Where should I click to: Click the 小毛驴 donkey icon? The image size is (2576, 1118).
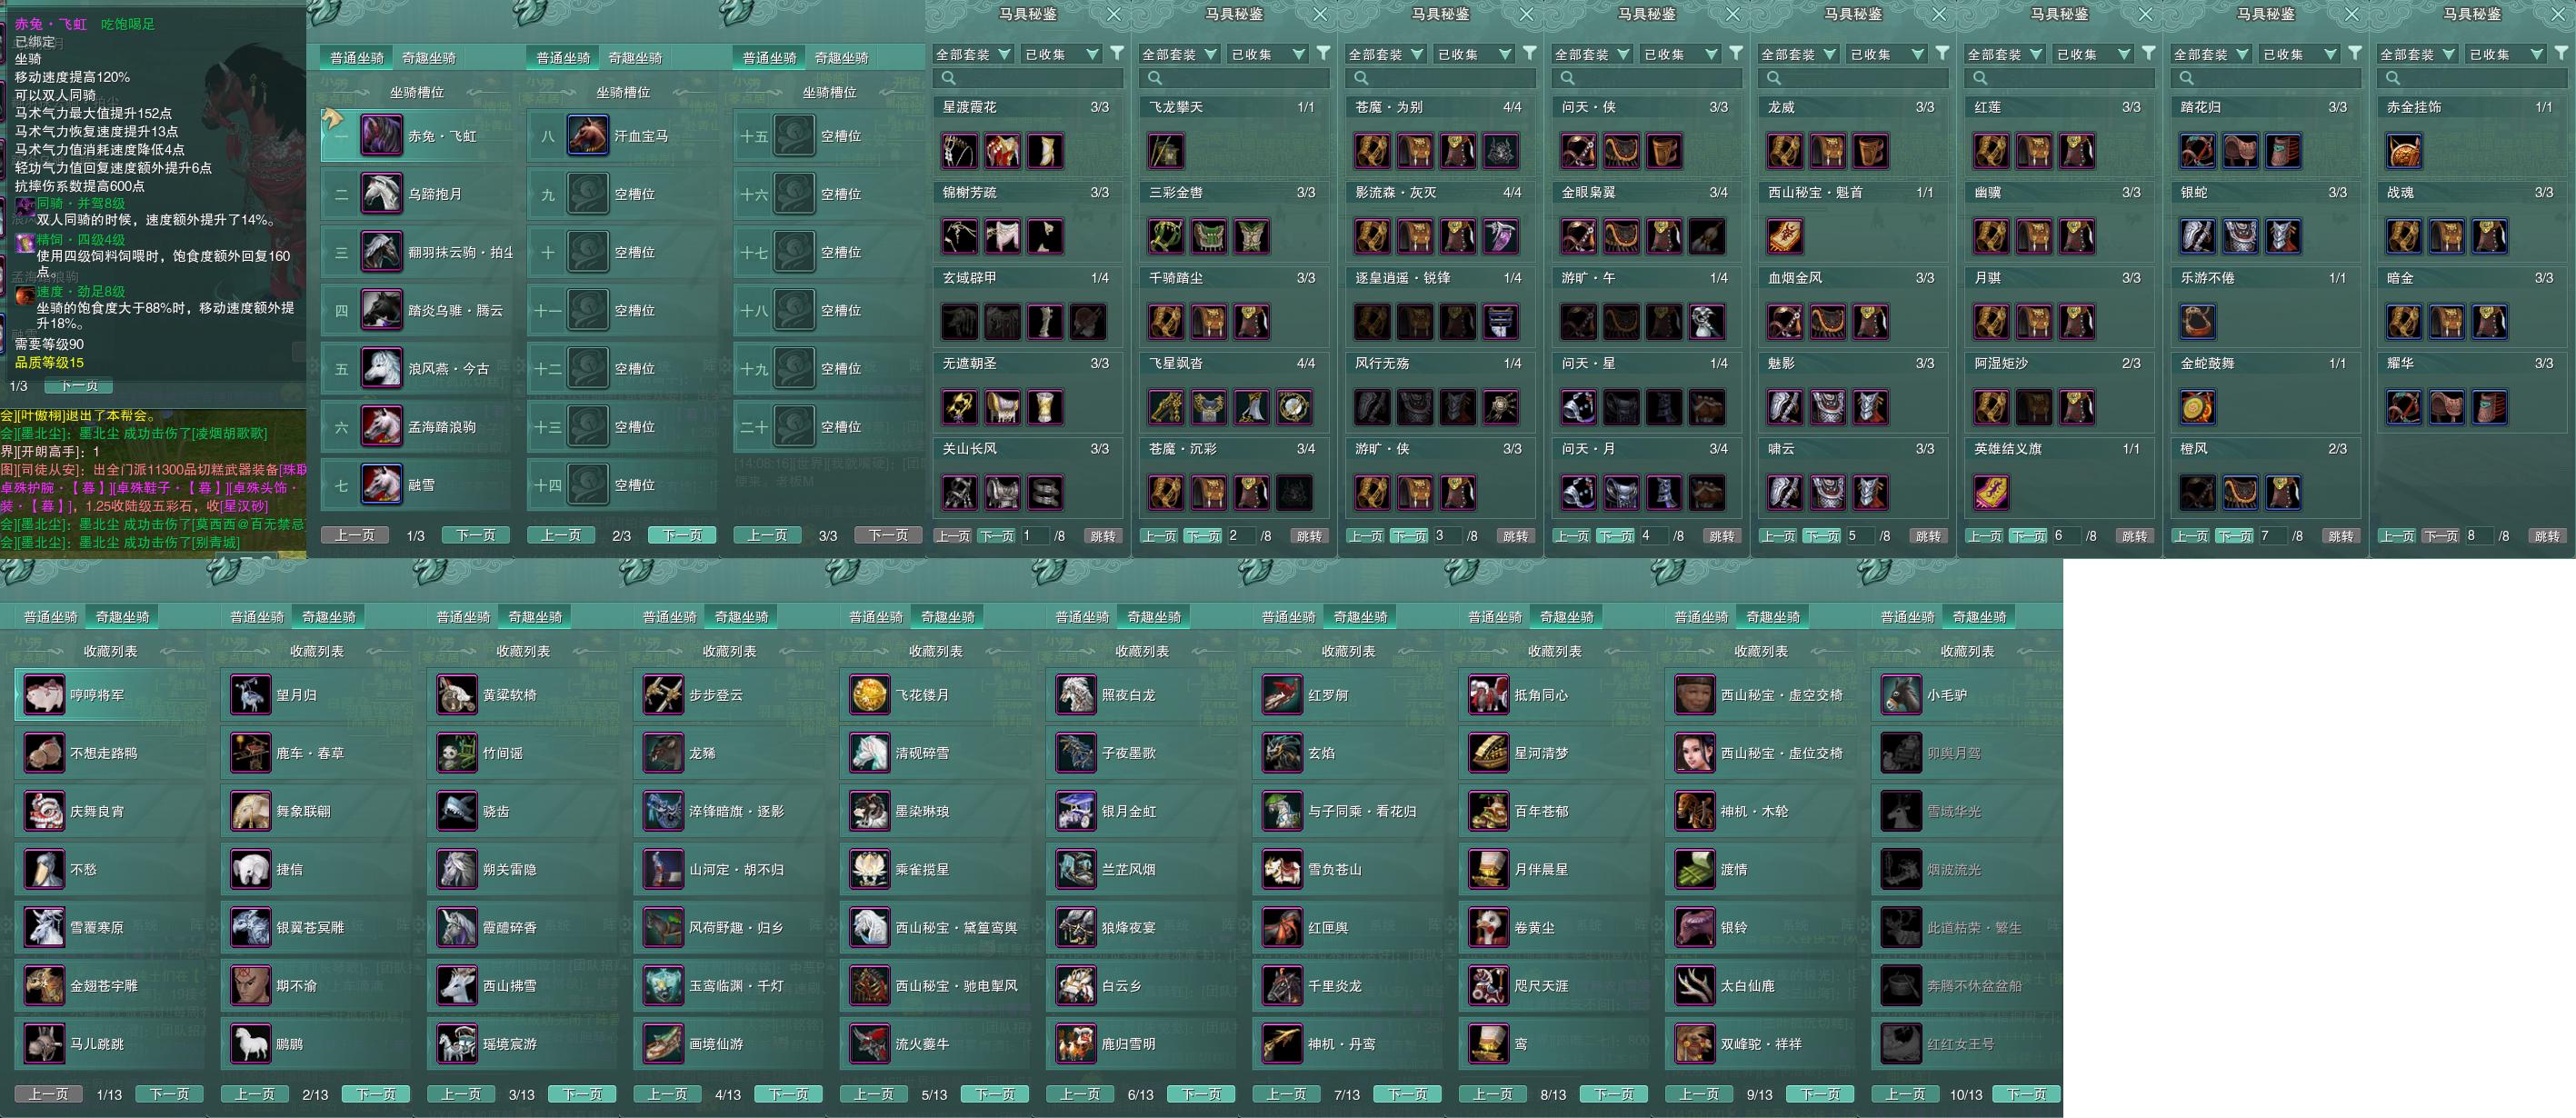point(1901,695)
